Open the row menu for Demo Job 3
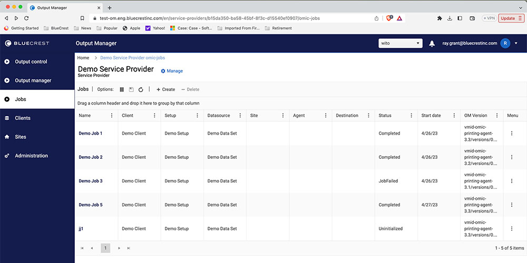Screen dimensions: 527x263 click(x=512, y=181)
